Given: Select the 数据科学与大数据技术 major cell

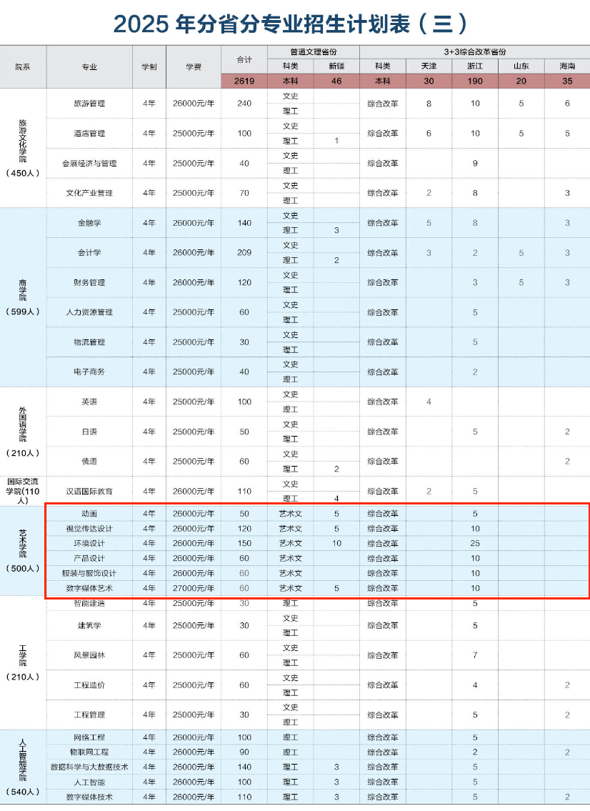Looking at the screenshot, I should 89,767.
